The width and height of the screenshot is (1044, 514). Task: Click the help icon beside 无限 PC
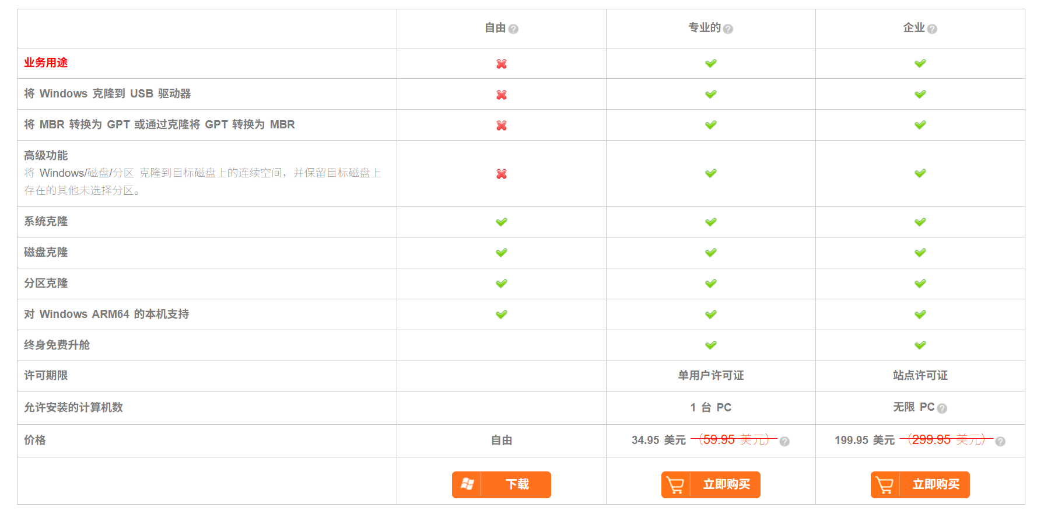(942, 408)
